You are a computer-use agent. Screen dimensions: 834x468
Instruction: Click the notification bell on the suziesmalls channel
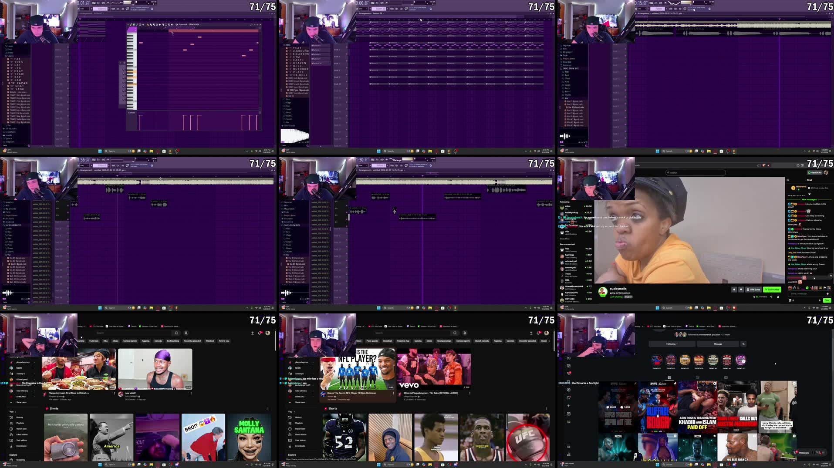tap(734, 290)
